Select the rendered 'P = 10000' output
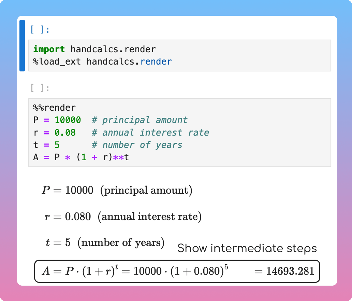This screenshot has width=352, height=301. click(68, 190)
